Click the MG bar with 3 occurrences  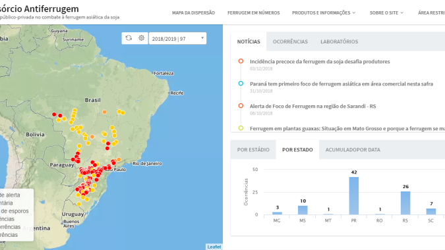point(277,213)
